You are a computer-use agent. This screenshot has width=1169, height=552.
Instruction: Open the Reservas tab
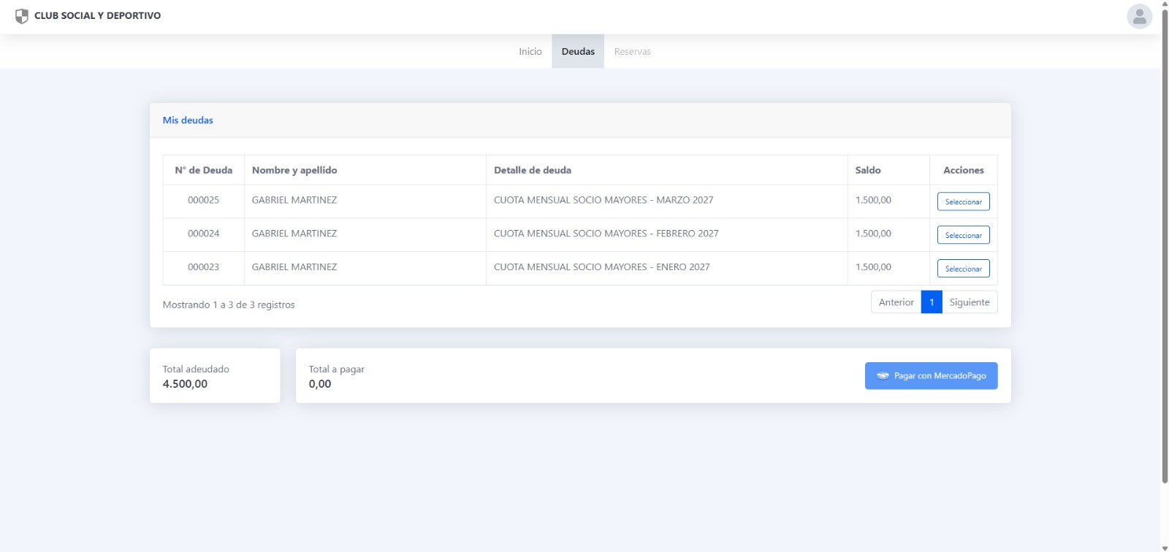[632, 52]
